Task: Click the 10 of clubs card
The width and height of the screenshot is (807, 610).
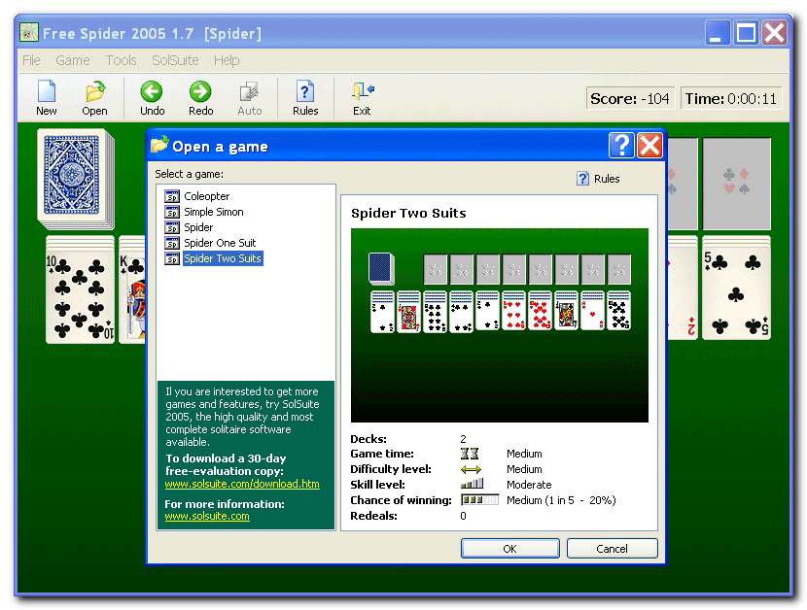Action: pyautogui.click(x=80, y=297)
